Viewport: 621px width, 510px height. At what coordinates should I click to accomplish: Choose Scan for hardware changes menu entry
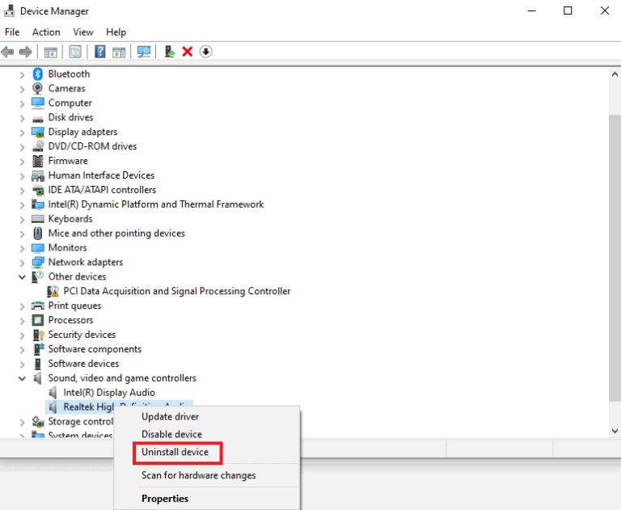pyautogui.click(x=198, y=475)
